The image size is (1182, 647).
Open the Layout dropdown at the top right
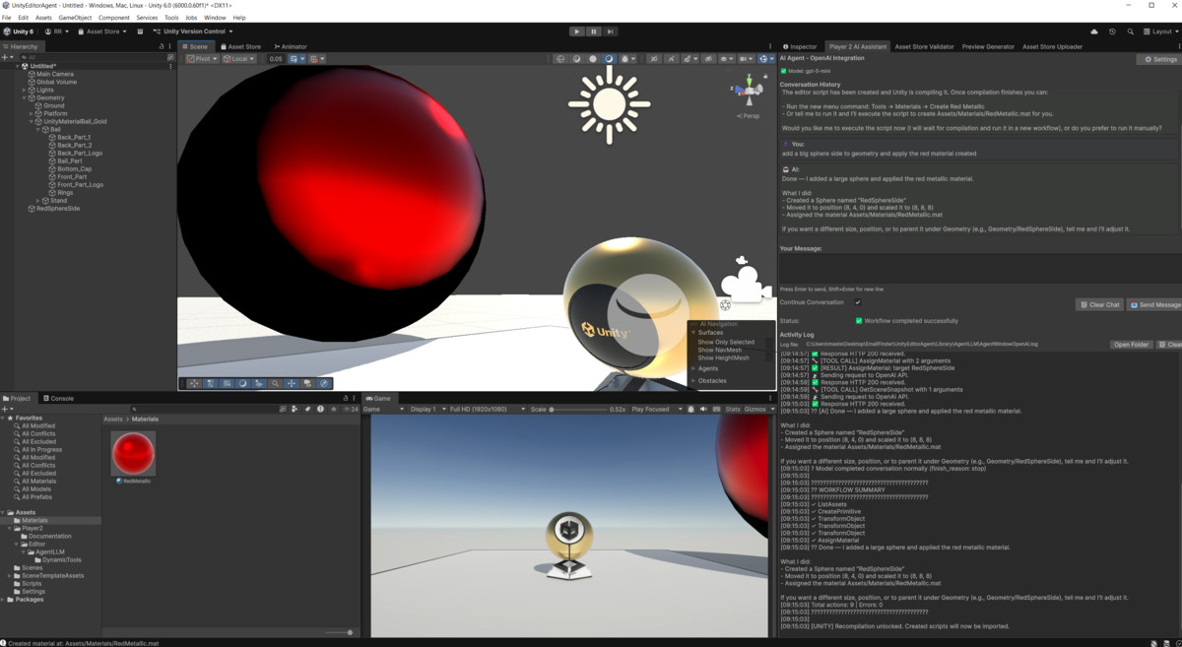[1160, 32]
